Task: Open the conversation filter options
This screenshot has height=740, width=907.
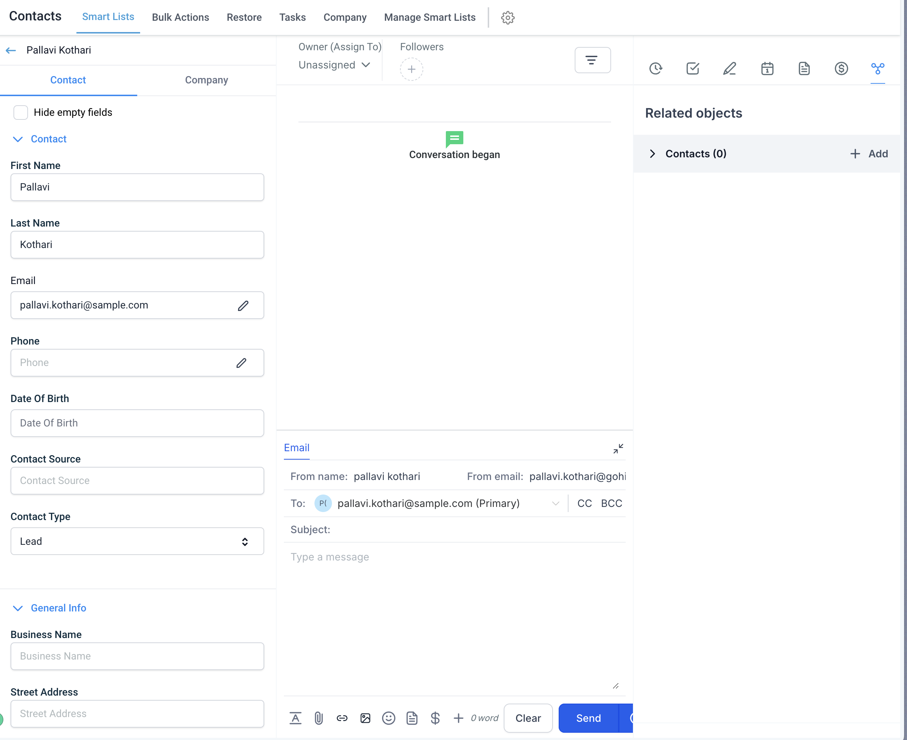Action: tap(593, 60)
